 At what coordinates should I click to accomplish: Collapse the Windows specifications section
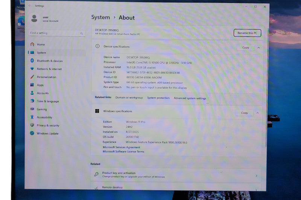[x=258, y=113]
